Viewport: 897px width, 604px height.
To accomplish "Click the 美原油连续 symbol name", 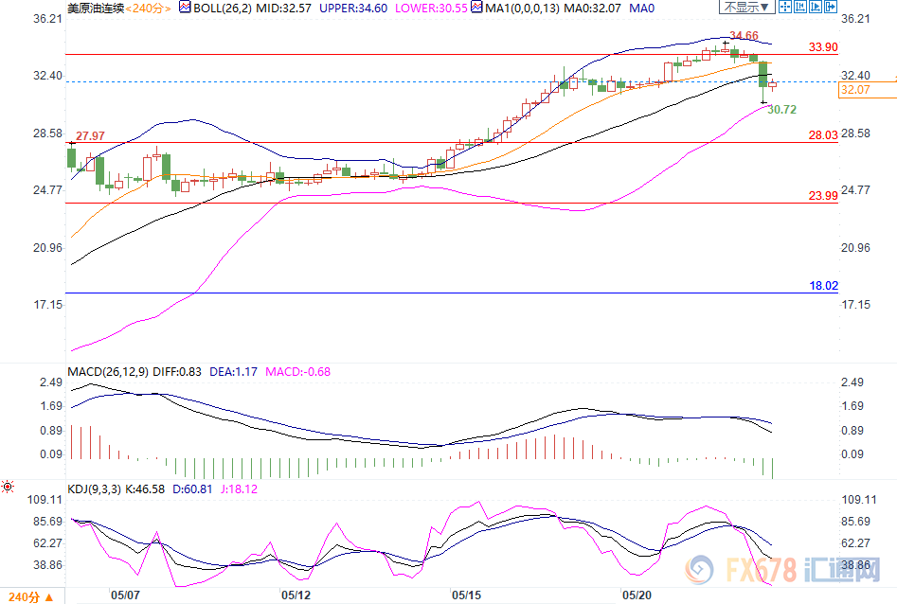I will point(96,8).
